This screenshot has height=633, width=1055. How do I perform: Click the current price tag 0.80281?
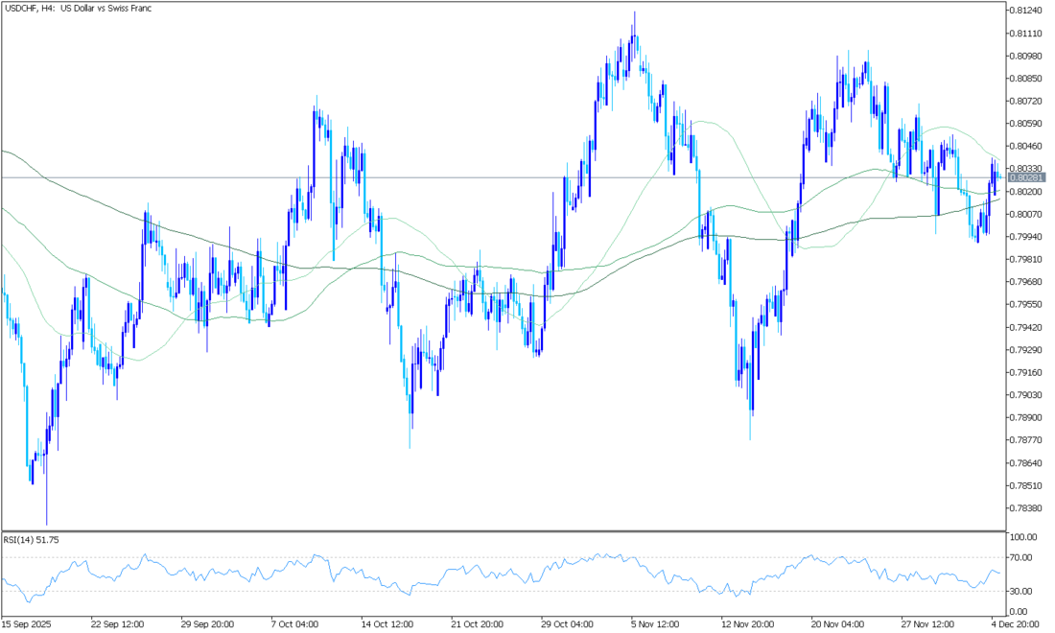point(1025,177)
